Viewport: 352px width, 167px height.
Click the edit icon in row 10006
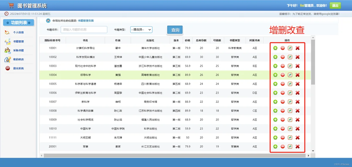[290, 93]
